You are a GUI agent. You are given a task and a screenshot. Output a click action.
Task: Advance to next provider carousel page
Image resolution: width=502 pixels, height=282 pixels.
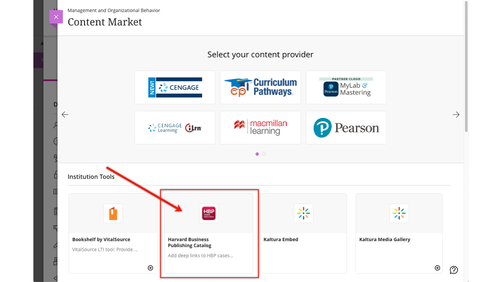[x=456, y=115]
